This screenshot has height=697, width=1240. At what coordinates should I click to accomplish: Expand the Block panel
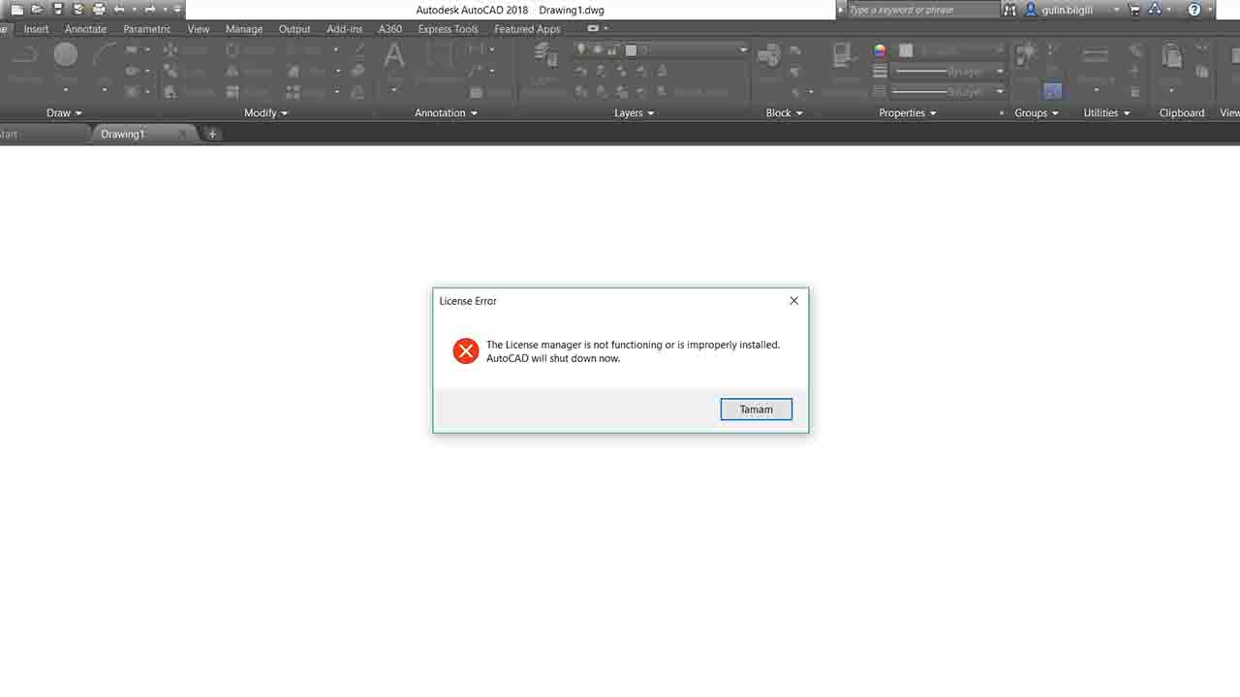click(785, 113)
